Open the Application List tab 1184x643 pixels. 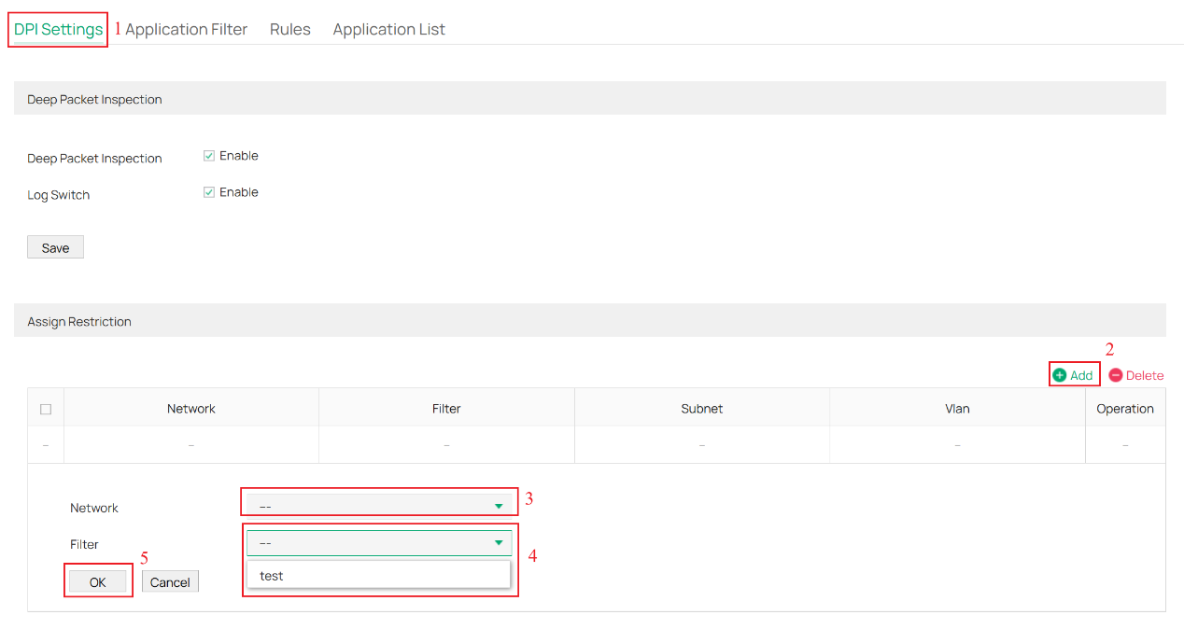click(388, 29)
